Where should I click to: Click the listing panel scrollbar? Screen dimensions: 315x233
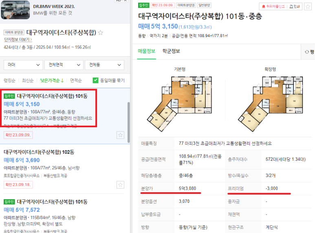[x=129, y=122]
